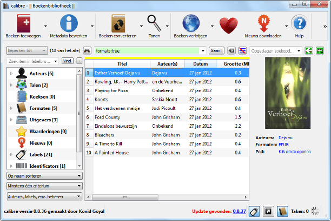Select the Identificators [1] category

tap(47, 166)
